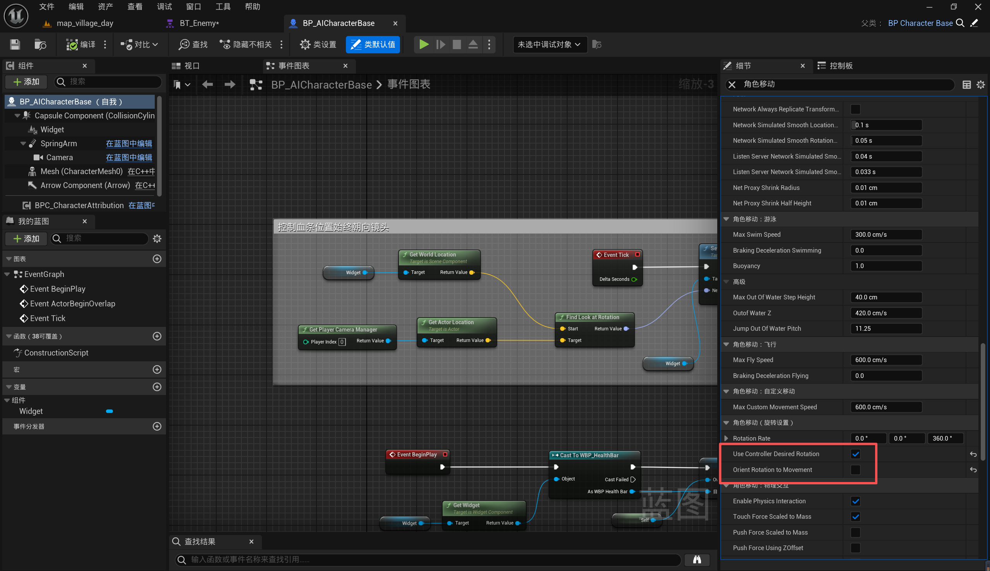Toggle Push Force Scaled to Mass checkbox

point(855,533)
